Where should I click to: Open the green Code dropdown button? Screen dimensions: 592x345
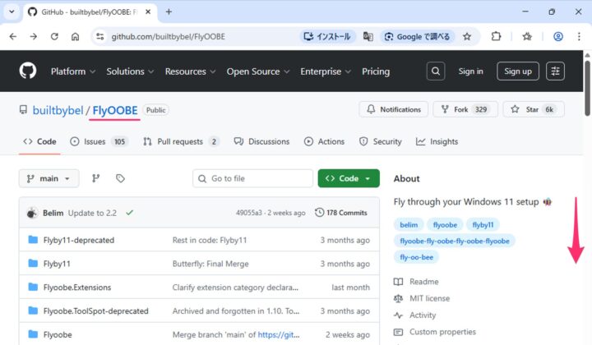pyautogui.click(x=349, y=178)
